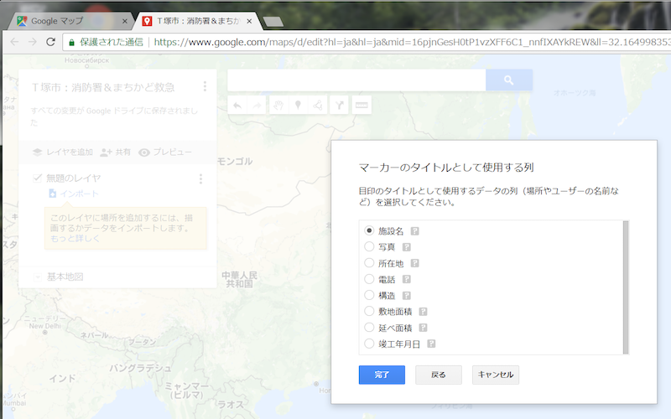This screenshot has width=671, height=419.
Task: Click the map search magnifier button
Action: (509, 80)
